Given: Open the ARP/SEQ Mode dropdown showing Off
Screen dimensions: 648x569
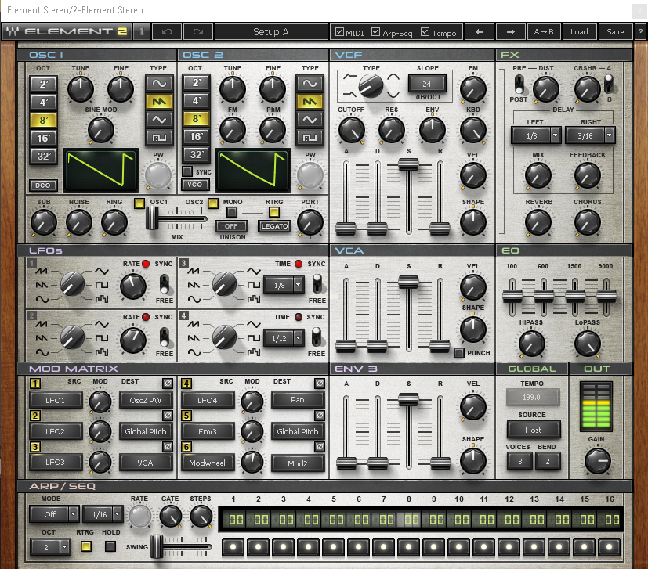Looking at the screenshot, I should (x=53, y=514).
